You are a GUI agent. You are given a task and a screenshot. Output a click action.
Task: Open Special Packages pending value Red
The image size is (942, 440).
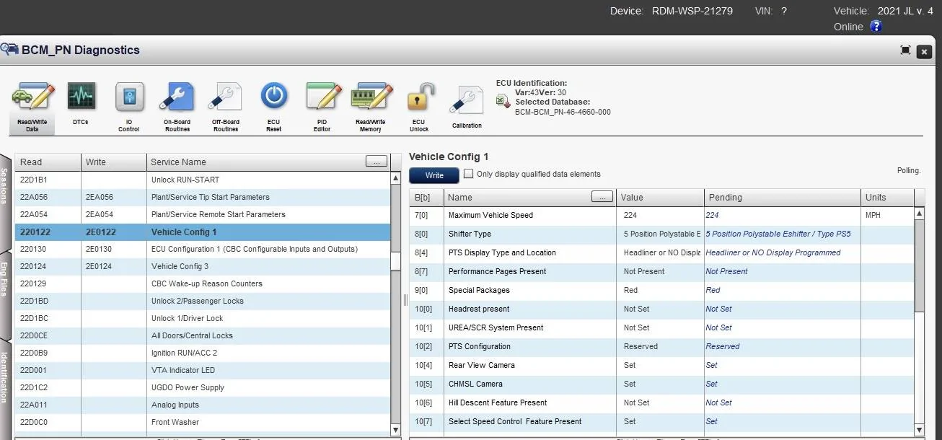pos(782,290)
